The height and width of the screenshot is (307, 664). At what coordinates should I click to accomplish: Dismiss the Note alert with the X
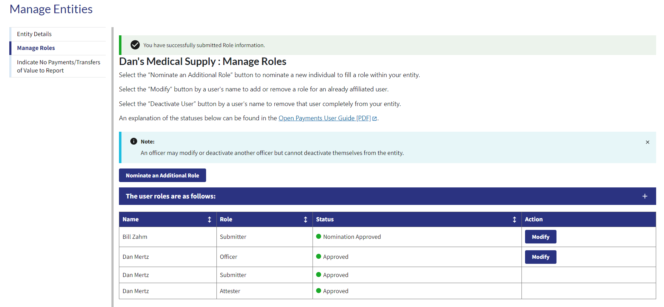[x=647, y=142]
